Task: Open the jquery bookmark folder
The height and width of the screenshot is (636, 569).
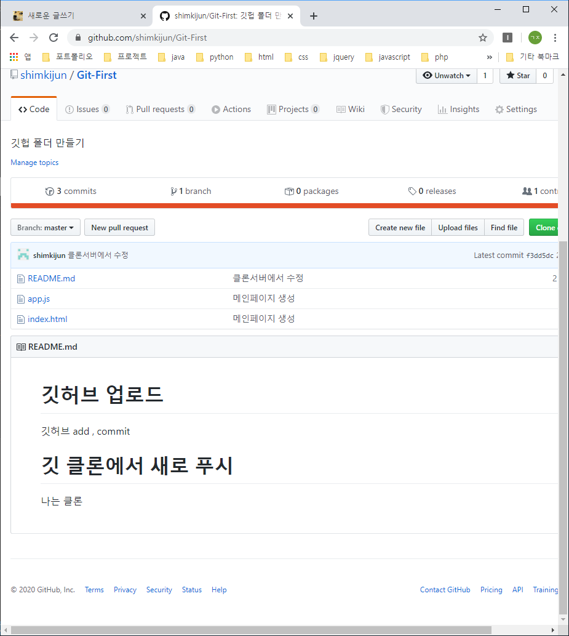Action: point(337,57)
